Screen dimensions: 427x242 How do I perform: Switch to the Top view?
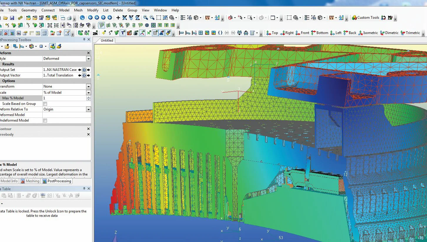tap(272, 33)
